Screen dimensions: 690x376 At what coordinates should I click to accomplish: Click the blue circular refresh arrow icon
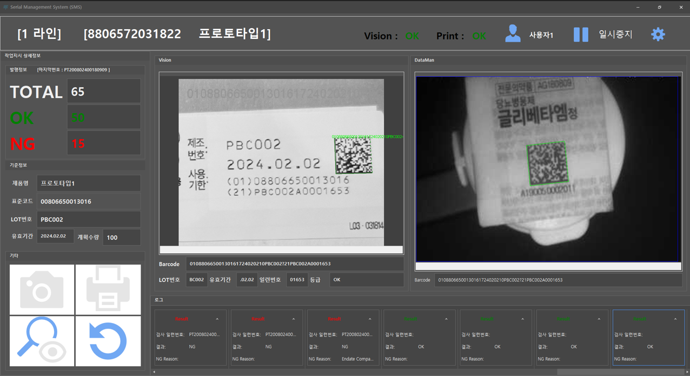108,341
